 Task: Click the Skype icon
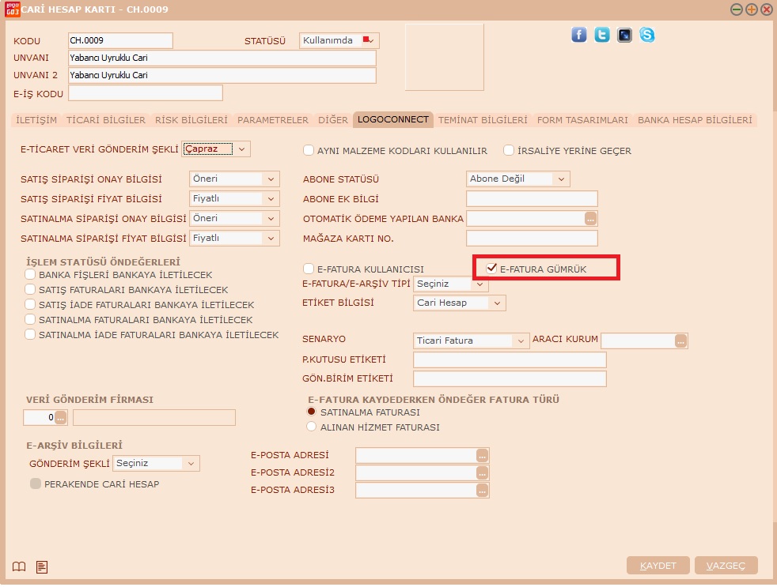coord(647,35)
